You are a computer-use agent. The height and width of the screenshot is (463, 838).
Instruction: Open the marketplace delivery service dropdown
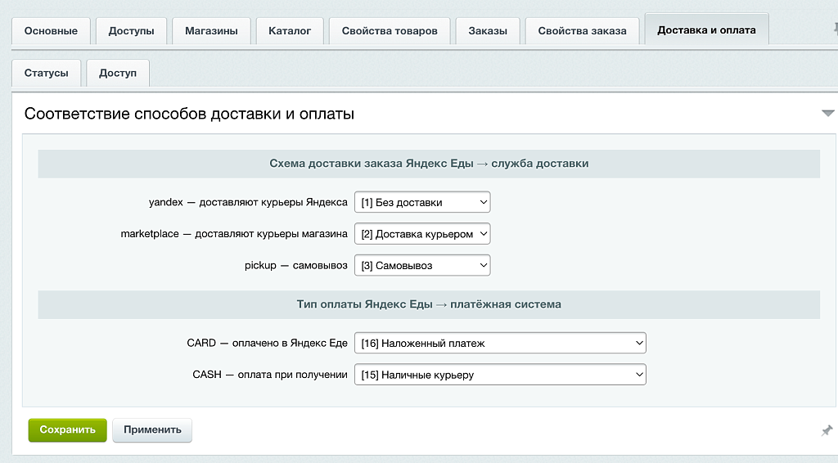tap(422, 234)
